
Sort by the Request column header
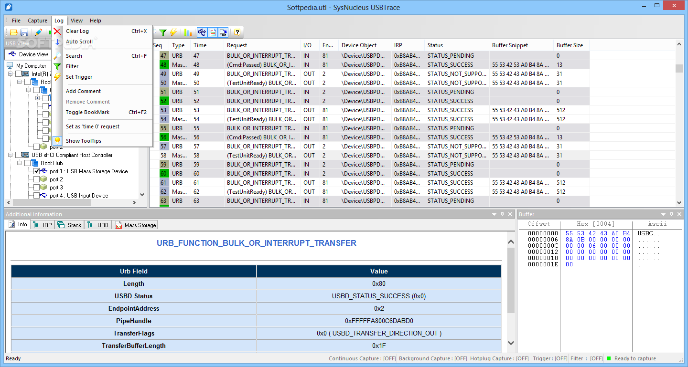click(262, 45)
